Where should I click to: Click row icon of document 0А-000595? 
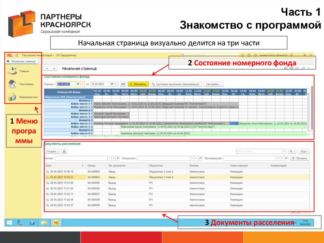coord(47,183)
